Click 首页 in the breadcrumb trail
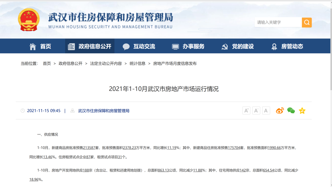This screenshot has height=187, width=332. click(47, 64)
